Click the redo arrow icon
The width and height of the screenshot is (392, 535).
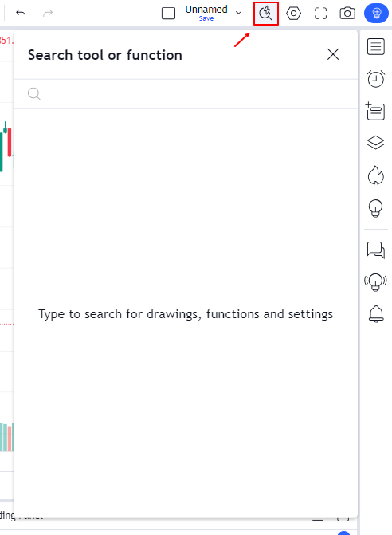[48, 14]
